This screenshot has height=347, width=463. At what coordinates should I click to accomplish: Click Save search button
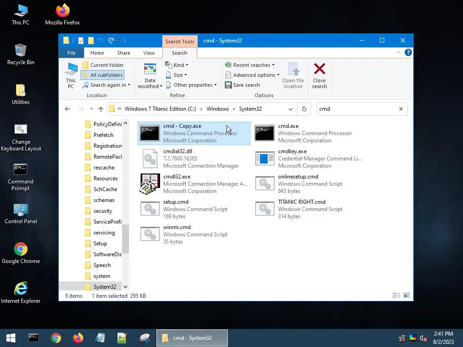(x=242, y=85)
